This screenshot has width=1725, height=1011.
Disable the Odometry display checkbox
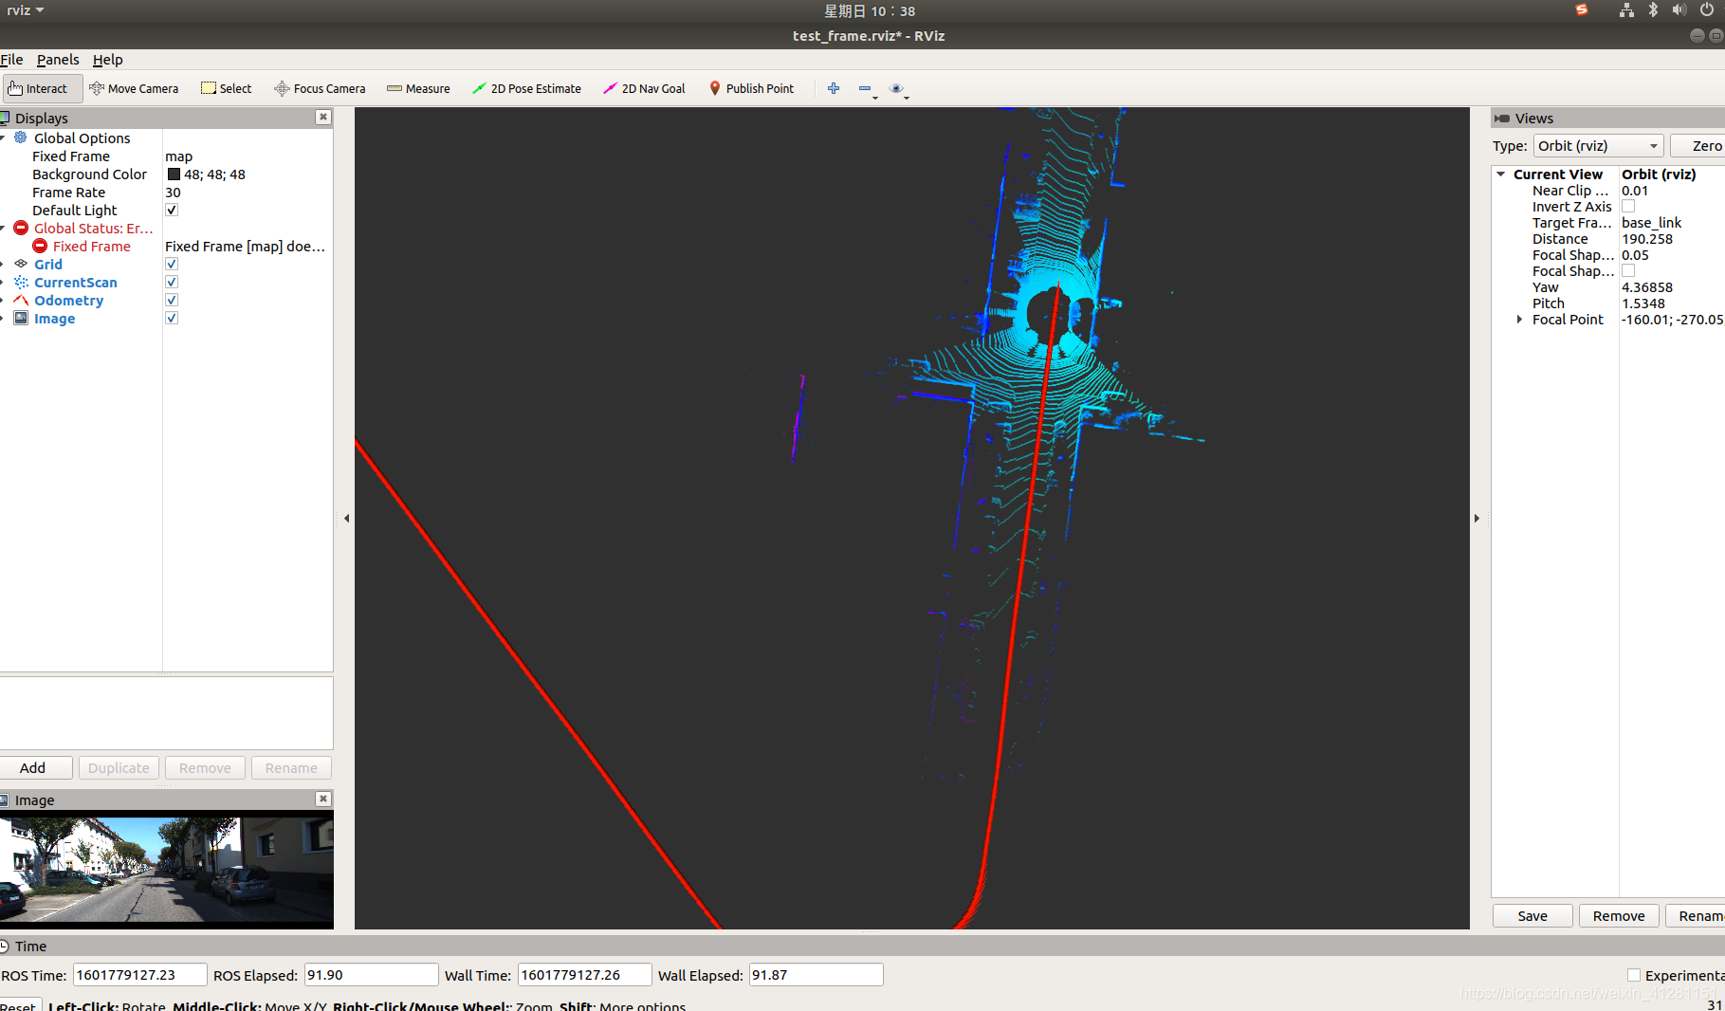point(172,301)
